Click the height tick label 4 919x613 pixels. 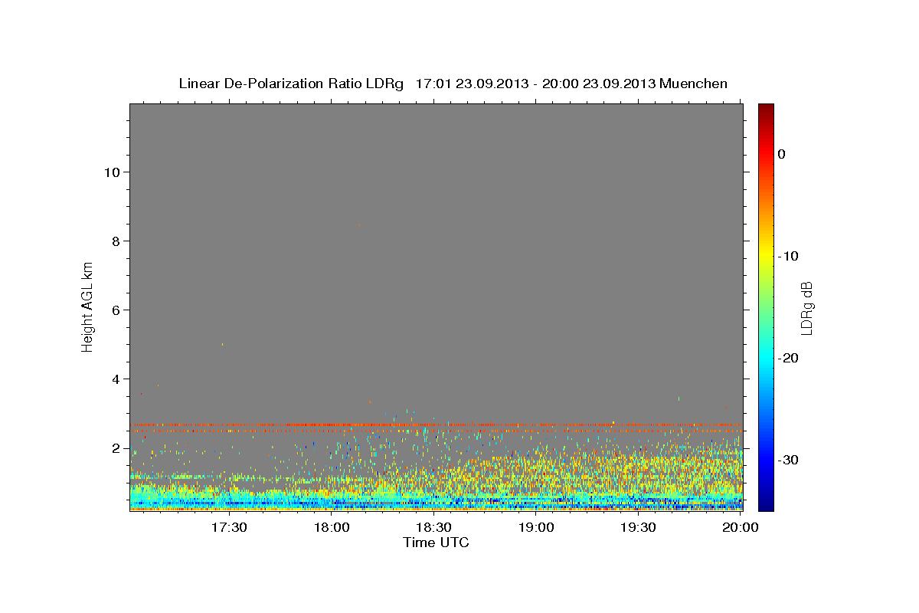coord(115,379)
